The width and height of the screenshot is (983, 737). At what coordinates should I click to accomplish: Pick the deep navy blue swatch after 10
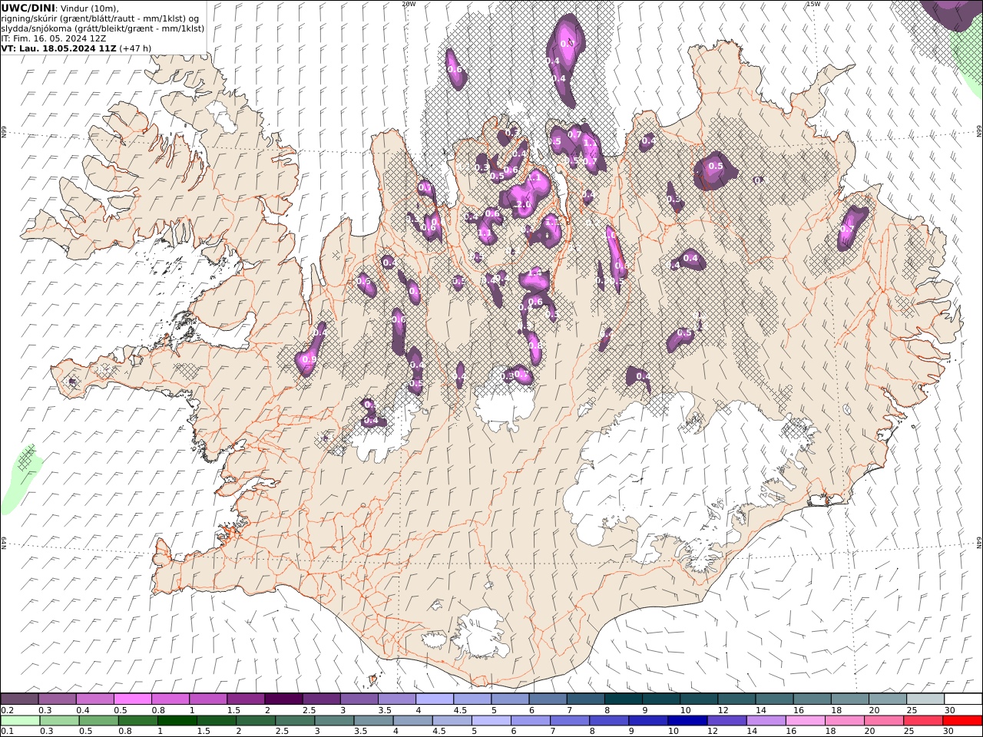687,721
